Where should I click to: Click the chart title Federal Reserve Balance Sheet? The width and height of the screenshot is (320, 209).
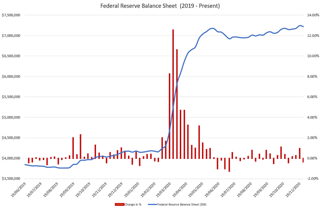coord(160,6)
